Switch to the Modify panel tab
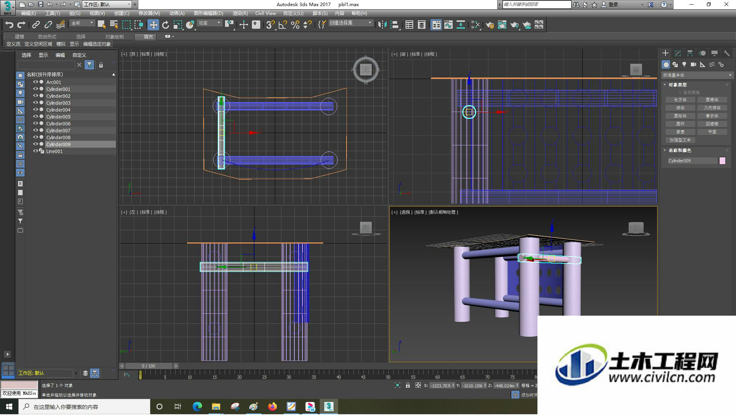Image resolution: width=736 pixels, height=415 pixels. click(x=678, y=53)
